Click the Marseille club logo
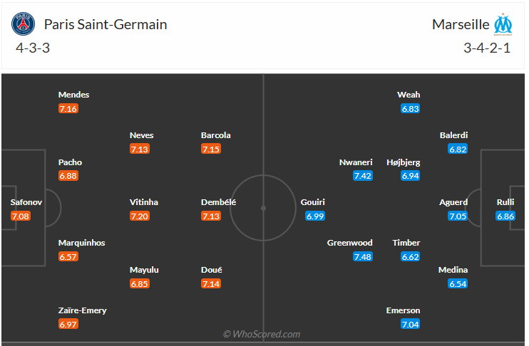529x346 pixels. (503, 24)
